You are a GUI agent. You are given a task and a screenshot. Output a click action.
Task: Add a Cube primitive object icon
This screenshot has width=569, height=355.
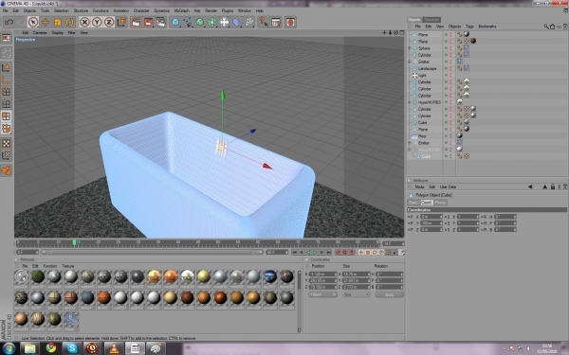(175, 22)
